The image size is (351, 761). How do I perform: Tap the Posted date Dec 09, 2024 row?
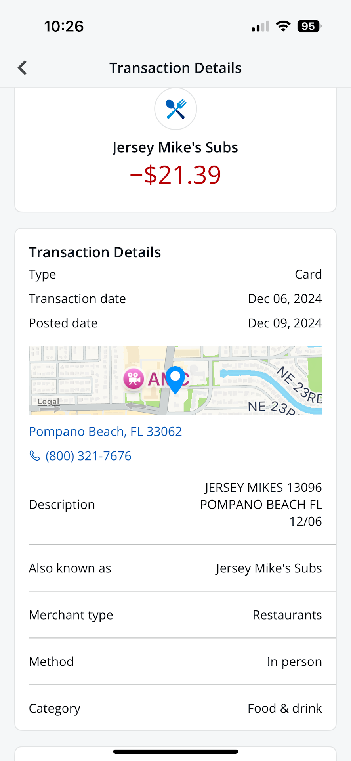click(175, 323)
